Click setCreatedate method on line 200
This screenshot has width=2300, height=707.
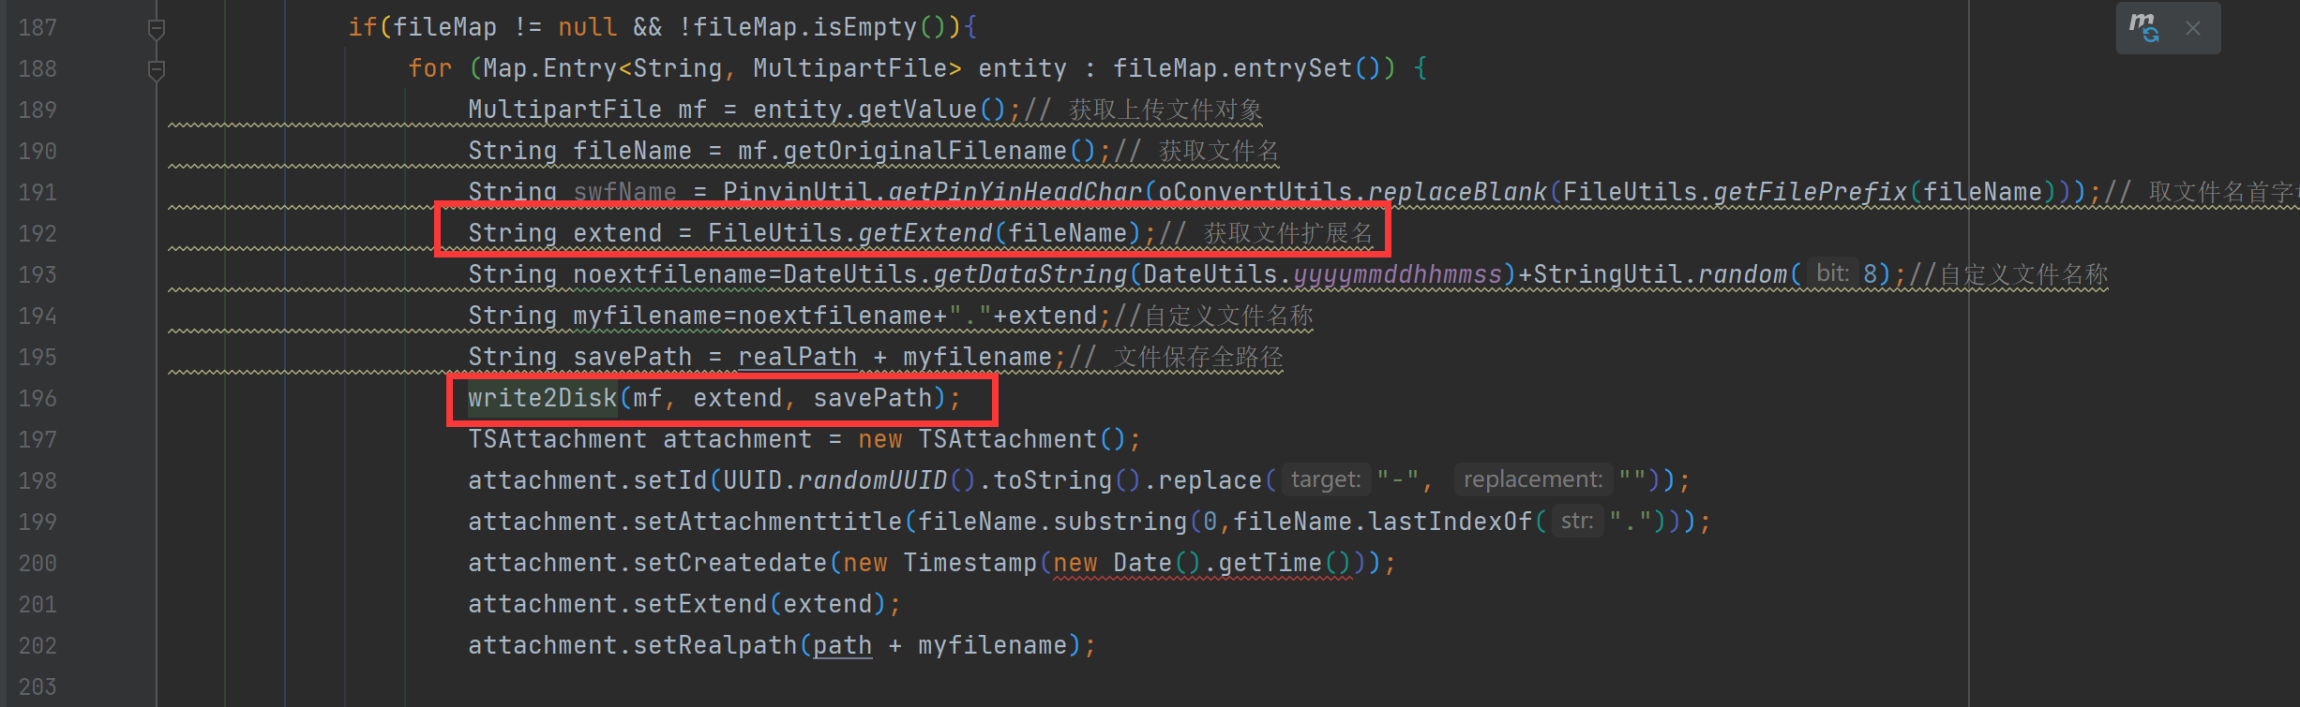point(730,563)
